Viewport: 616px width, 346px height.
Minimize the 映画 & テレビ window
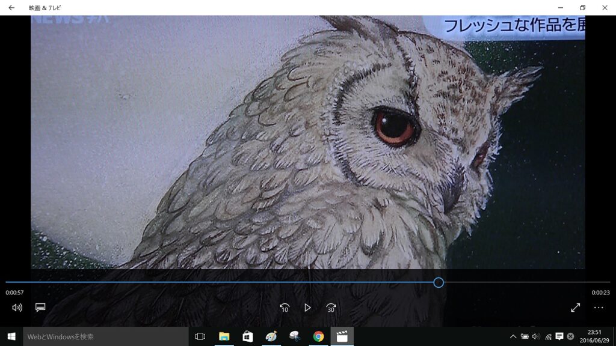click(561, 7)
